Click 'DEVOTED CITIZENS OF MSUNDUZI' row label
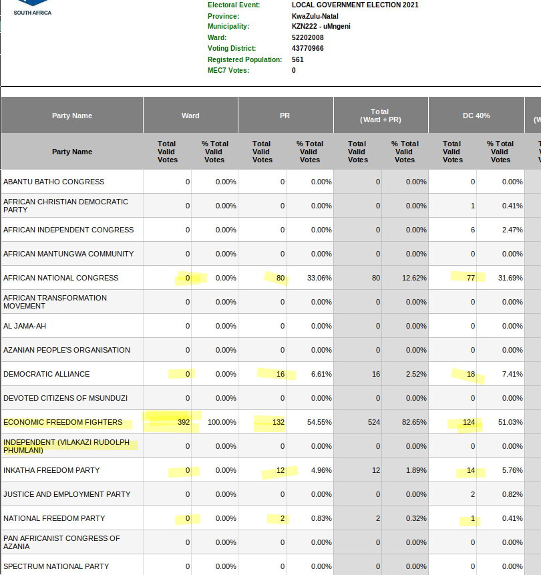 point(65,398)
